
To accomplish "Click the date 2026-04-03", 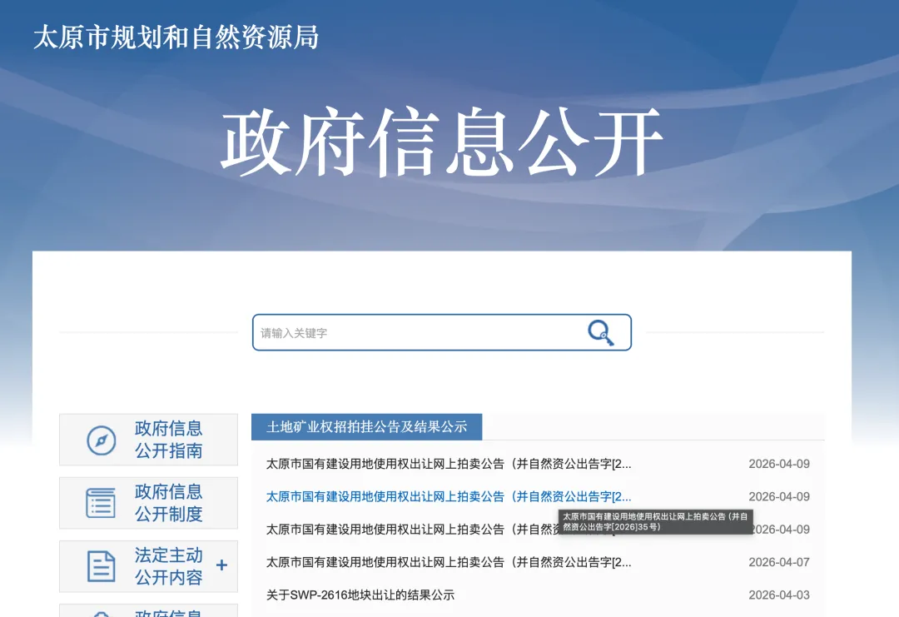I will pyautogui.click(x=778, y=595).
